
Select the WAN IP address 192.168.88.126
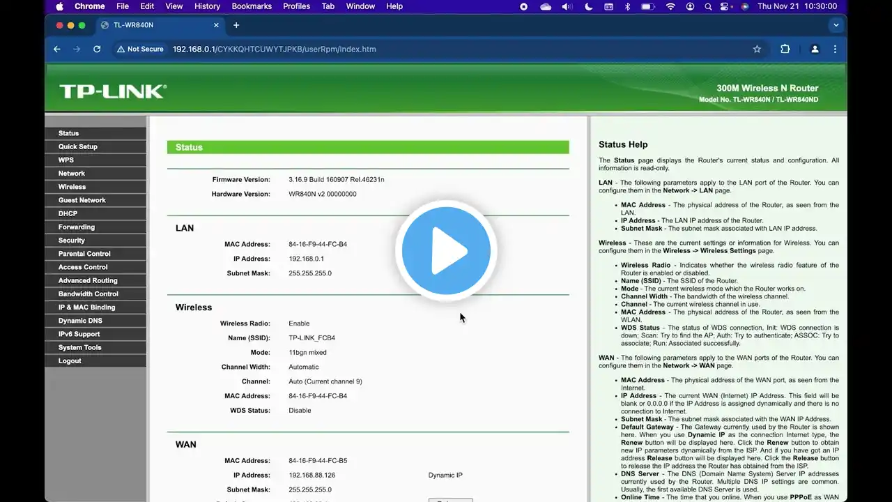coord(312,476)
